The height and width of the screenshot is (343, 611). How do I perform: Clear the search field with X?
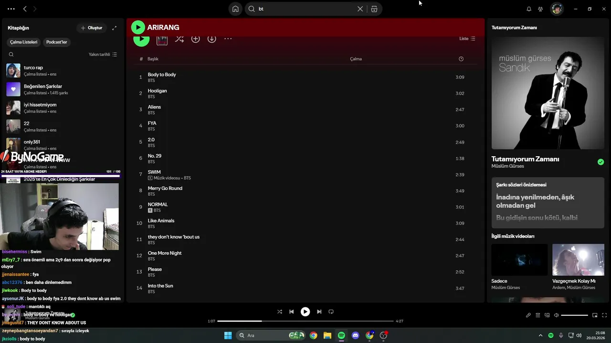tap(360, 9)
